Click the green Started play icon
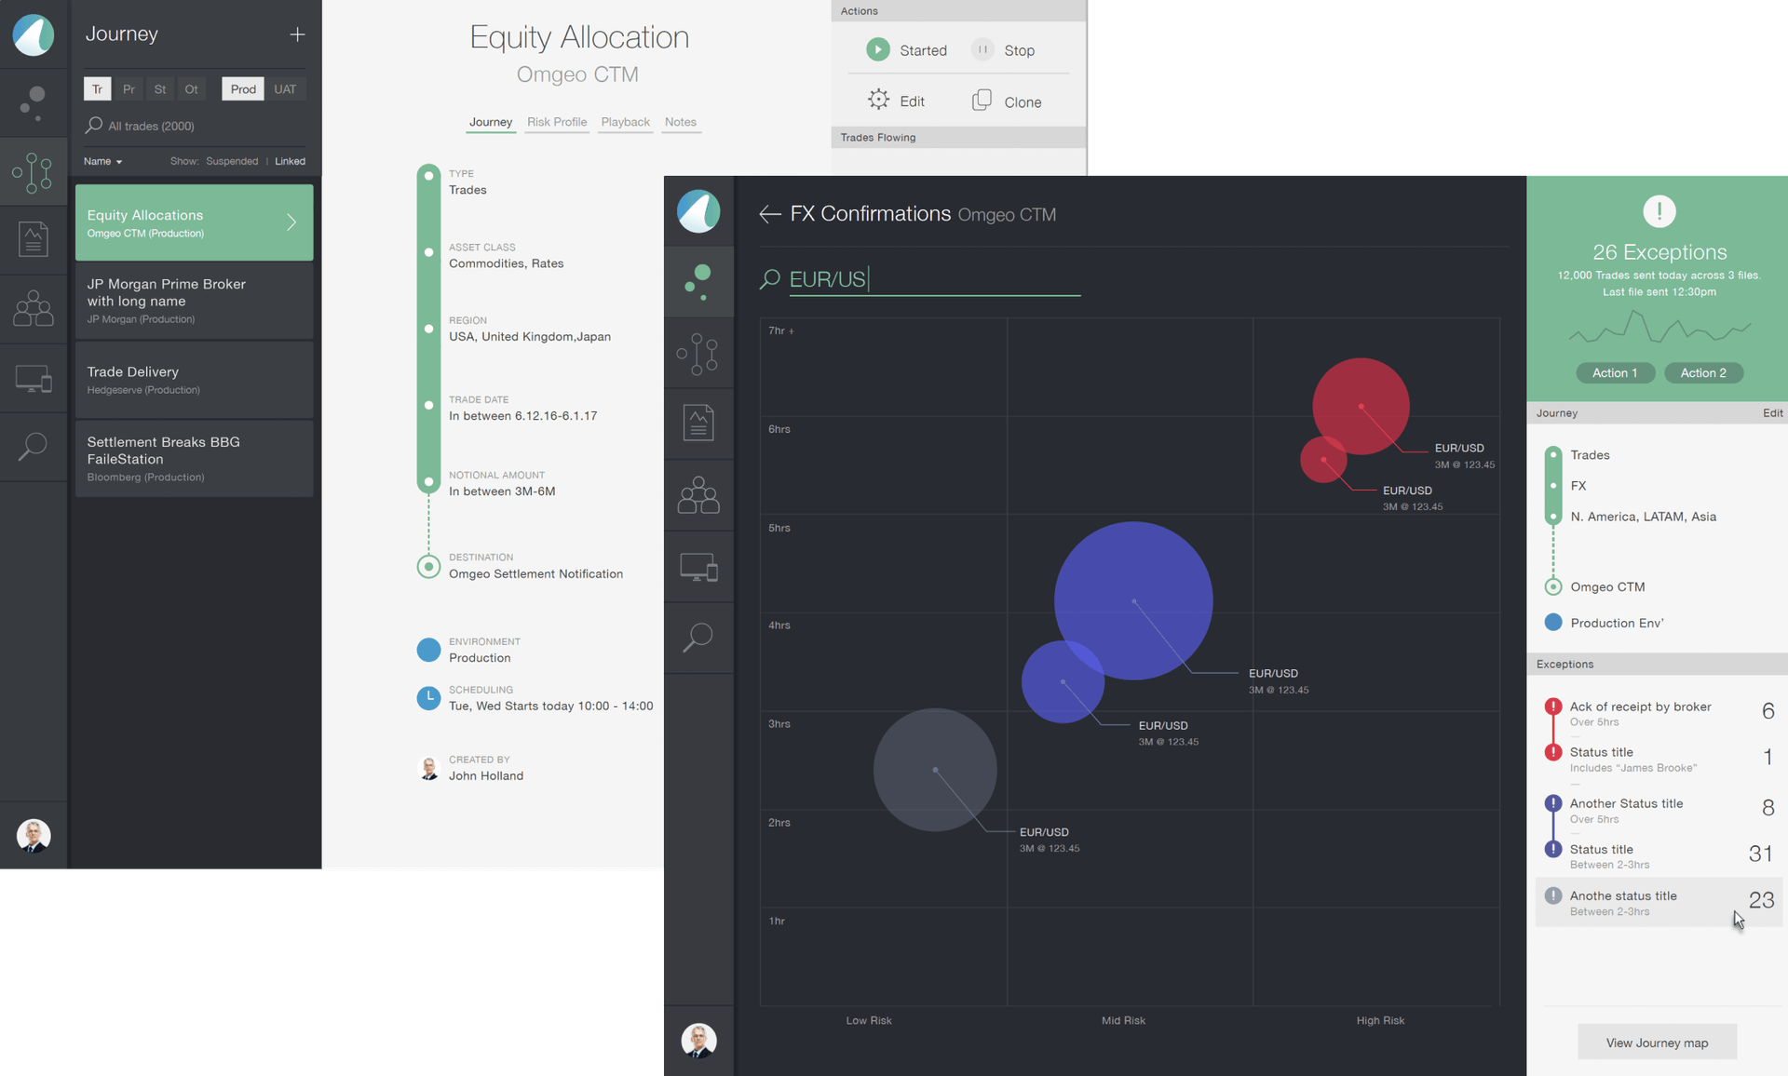This screenshot has height=1076, width=1788. pyautogui.click(x=877, y=50)
